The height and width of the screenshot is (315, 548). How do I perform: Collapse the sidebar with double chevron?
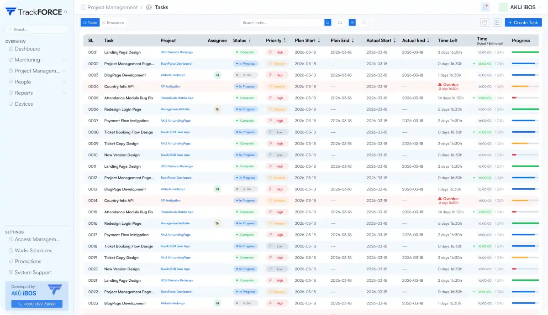coord(66,12)
